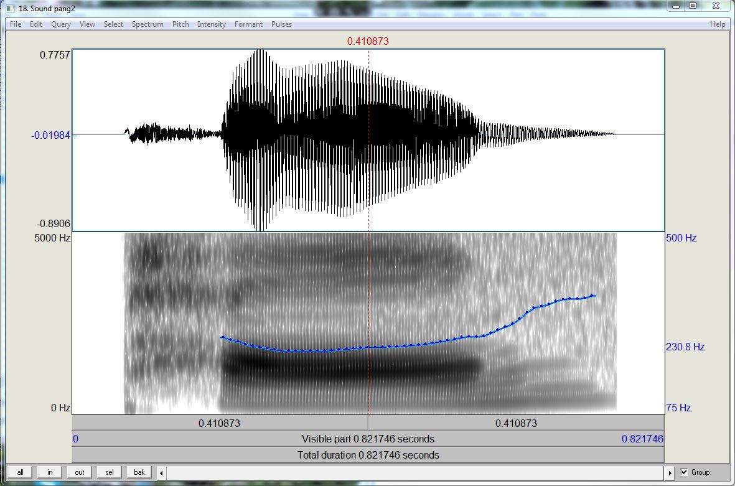Click the 0.821746 end time label

click(642, 439)
